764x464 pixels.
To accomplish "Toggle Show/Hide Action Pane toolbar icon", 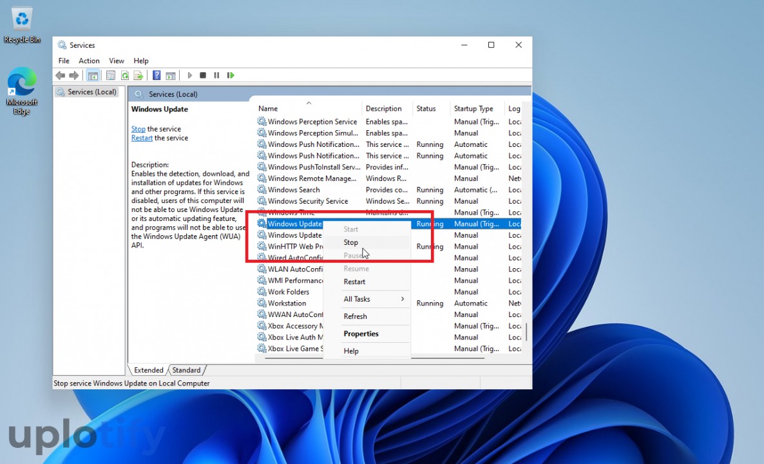I will (171, 75).
